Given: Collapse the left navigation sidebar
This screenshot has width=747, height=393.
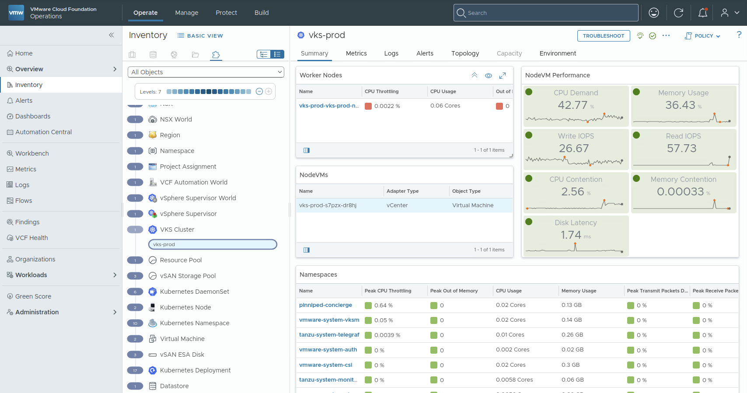Looking at the screenshot, I should (x=111, y=35).
